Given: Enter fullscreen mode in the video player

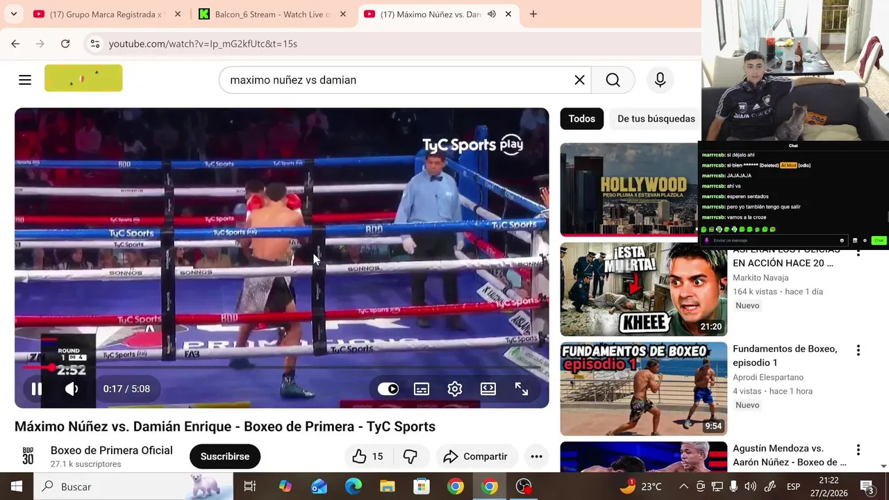Looking at the screenshot, I should pyautogui.click(x=522, y=389).
